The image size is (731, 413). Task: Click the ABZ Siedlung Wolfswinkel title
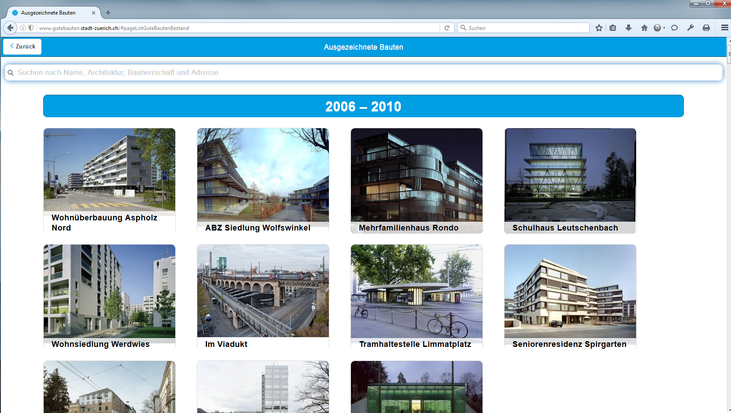click(258, 228)
